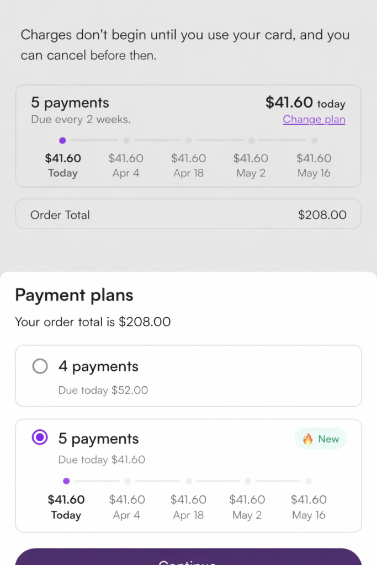
Task: Click the Apr 4 payment in top schedule
Action: 126,165
